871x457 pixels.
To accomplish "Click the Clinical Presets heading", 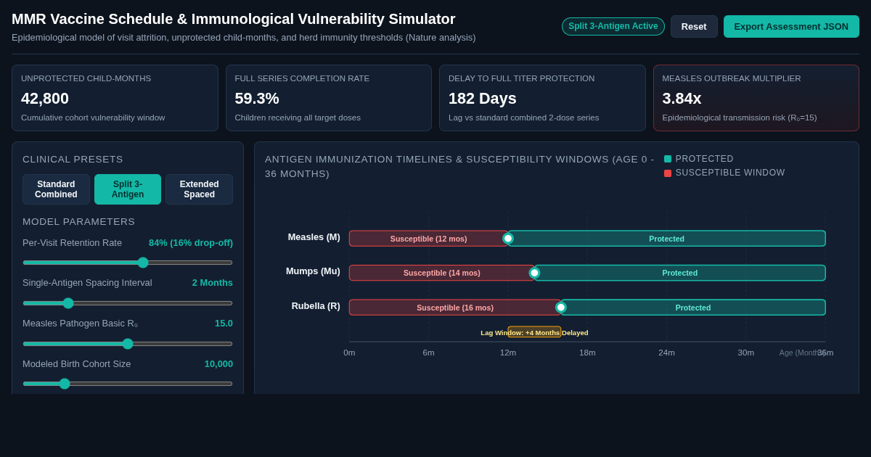I will 73,160.
